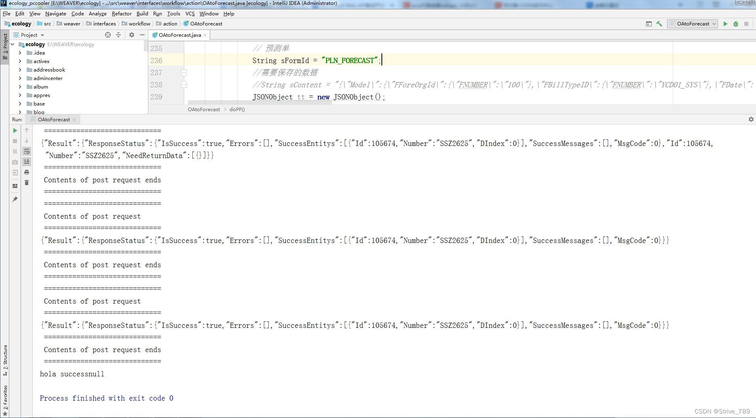Viewport: 756px width, 418px height.
Task: Expand the admincenter folder
Action: pyautogui.click(x=19, y=78)
